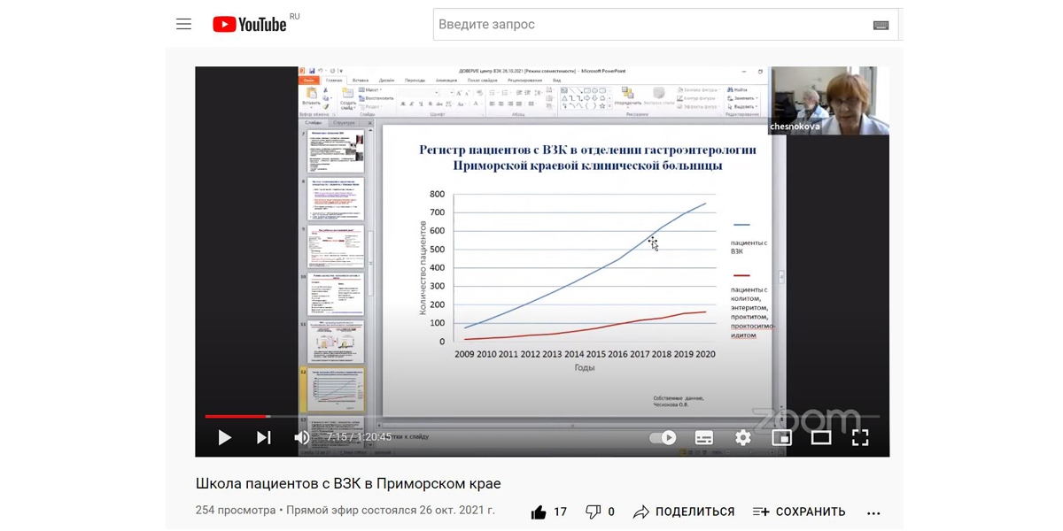The width and height of the screenshot is (1063, 531).
Task: Click the search field Введите запрос
Action: pyautogui.click(x=647, y=25)
